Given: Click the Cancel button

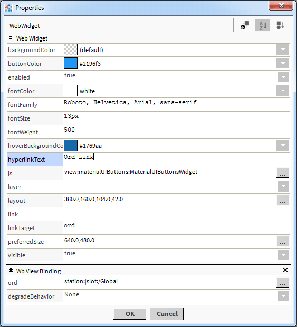Looking at the screenshot, I should click(167, 314).
